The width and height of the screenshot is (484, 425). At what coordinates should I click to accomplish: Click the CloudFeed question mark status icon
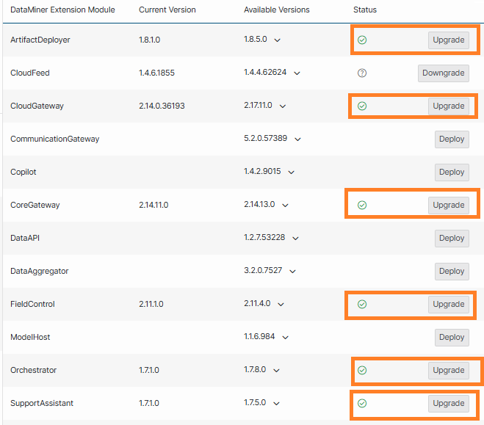click(x=362, y=73)
